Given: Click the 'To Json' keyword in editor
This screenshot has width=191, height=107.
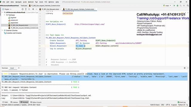Looking at the screenshot, I should [x=79, y=46].
